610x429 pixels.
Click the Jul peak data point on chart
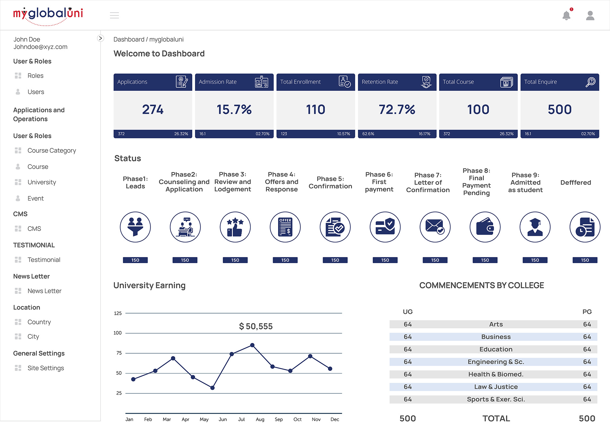pos(252,345)
